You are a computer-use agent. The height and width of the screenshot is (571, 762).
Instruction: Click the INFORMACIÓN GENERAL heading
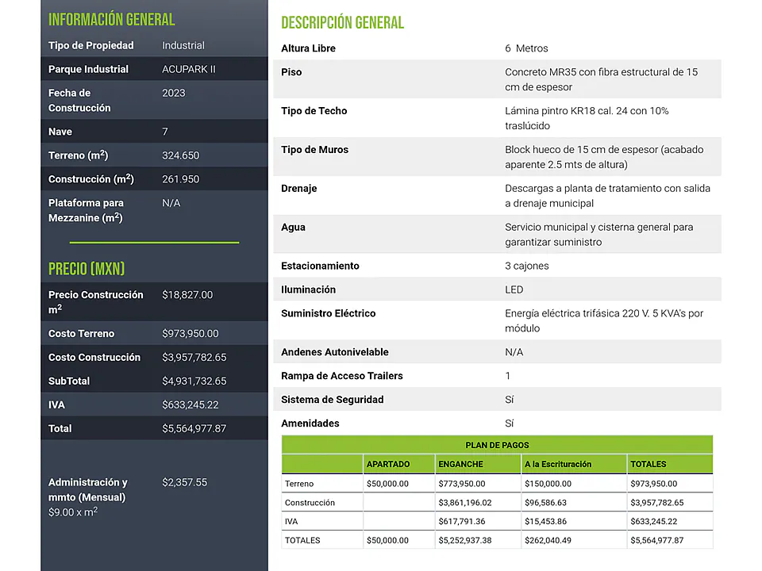tap(111, 19)
